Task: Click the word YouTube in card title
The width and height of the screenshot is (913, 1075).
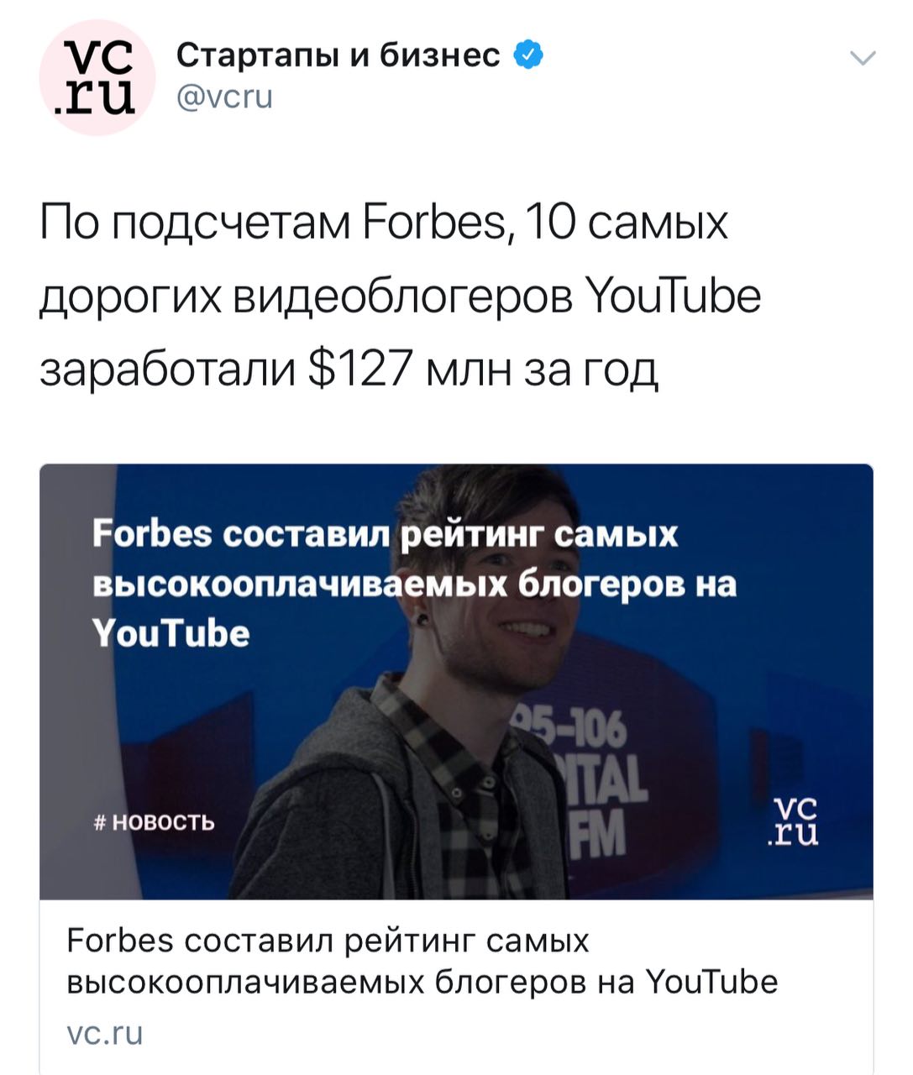Action: tap(712, 981)
